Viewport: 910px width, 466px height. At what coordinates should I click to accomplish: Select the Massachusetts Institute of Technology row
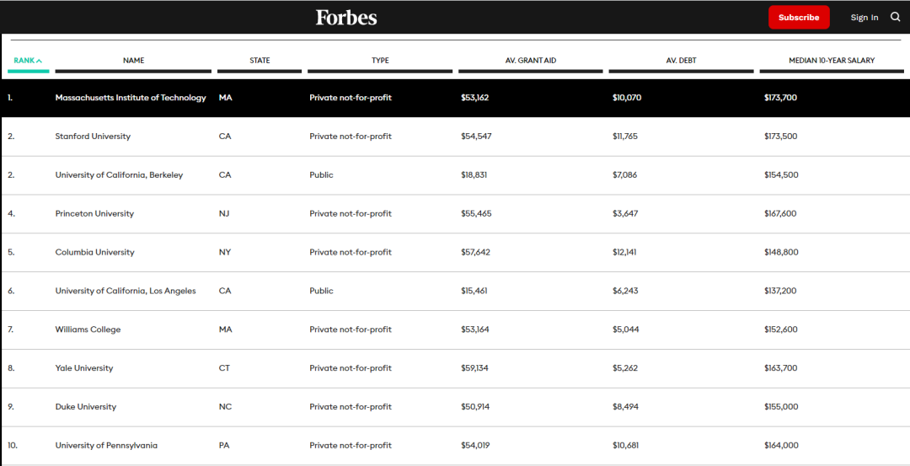coord(456,98)
